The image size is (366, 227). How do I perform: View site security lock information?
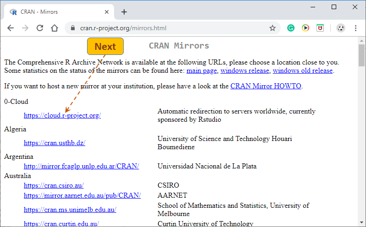[73, 28]
